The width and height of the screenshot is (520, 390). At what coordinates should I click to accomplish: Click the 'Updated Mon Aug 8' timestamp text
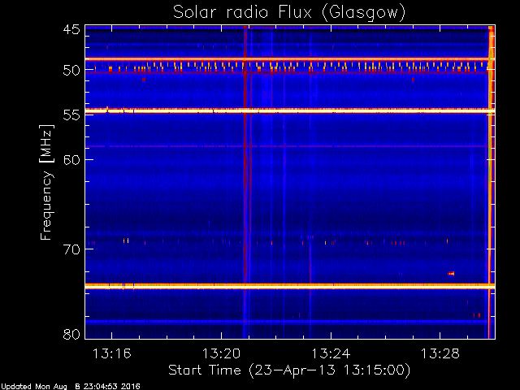[x=71, y=387]
